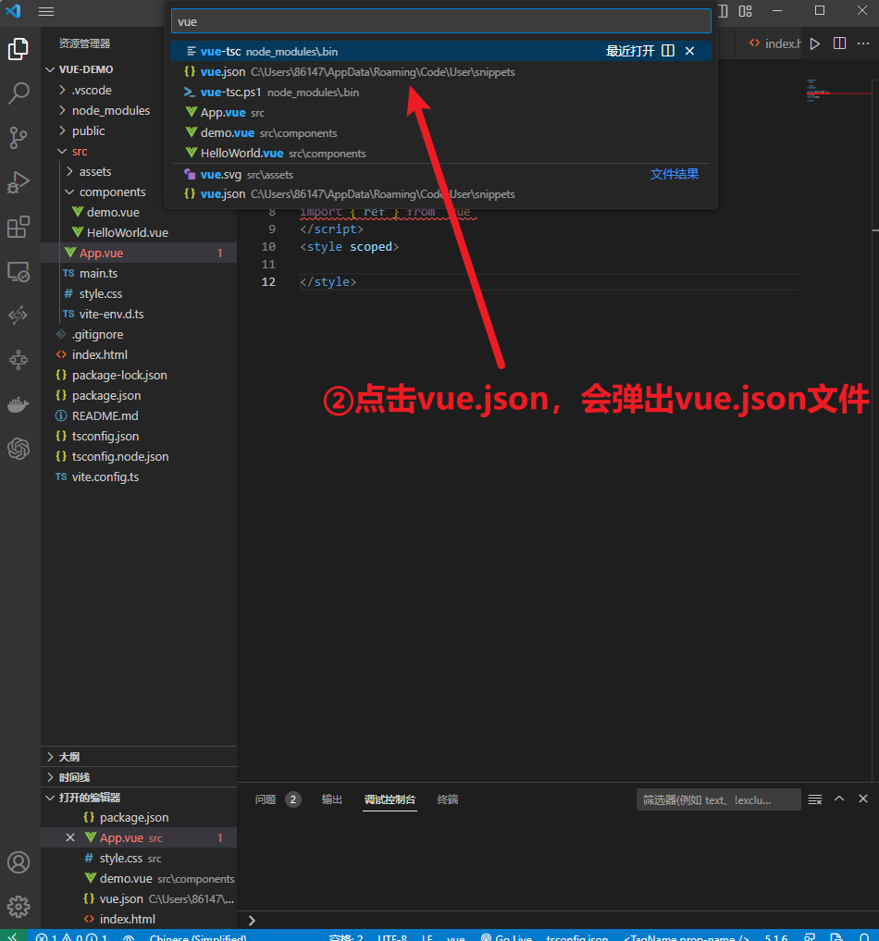
Task: Open Remote Explorer view
Action: coord(19,272)
